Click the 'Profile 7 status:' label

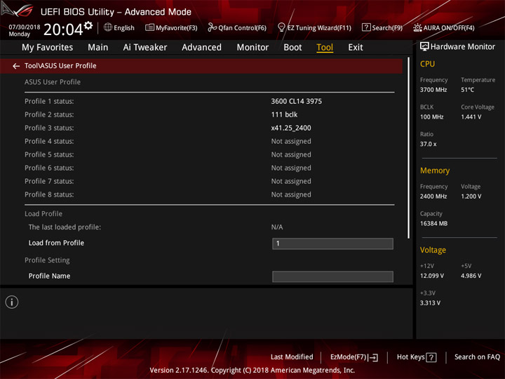tap(49, 181)
